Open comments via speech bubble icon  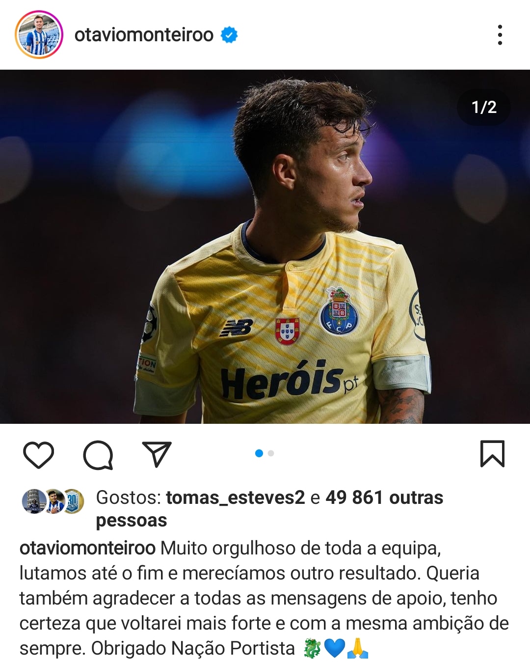tap(98, 455)
